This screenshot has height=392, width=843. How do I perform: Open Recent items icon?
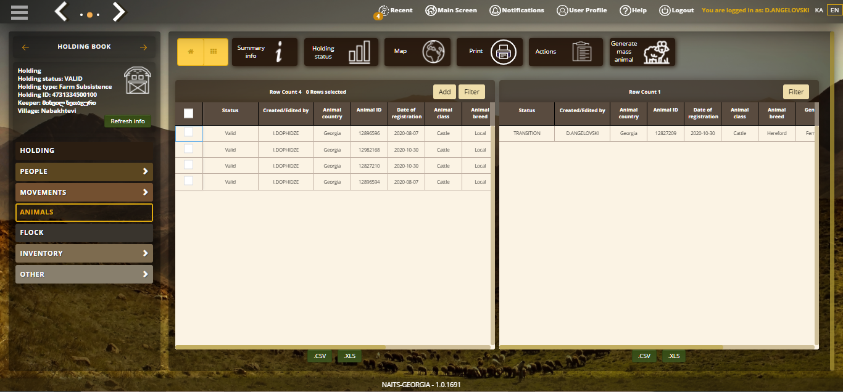(384, 10)
